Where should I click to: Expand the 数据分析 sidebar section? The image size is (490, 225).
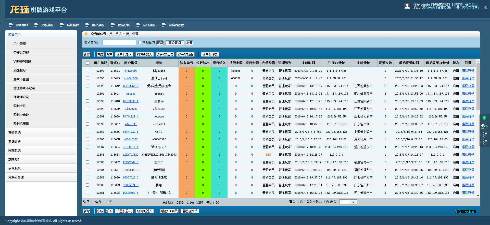pos(41,159)
